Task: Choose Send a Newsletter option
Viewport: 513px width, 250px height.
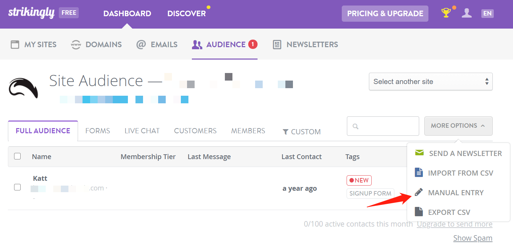Action: point(458,153)
